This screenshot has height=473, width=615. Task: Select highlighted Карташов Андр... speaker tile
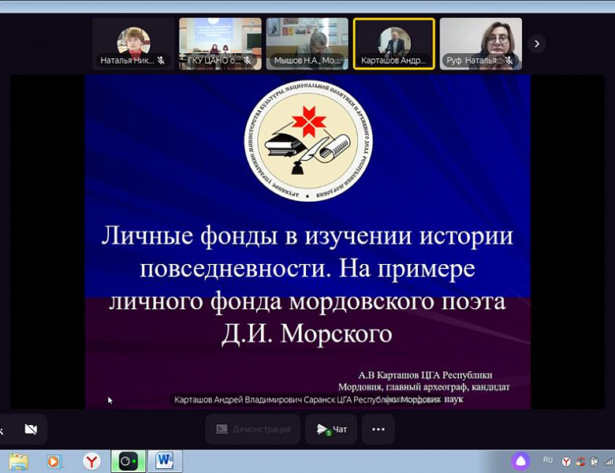coord(394,43)
